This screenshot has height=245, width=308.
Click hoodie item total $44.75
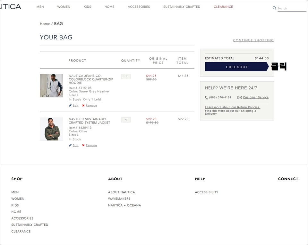[x=183, y=76]
